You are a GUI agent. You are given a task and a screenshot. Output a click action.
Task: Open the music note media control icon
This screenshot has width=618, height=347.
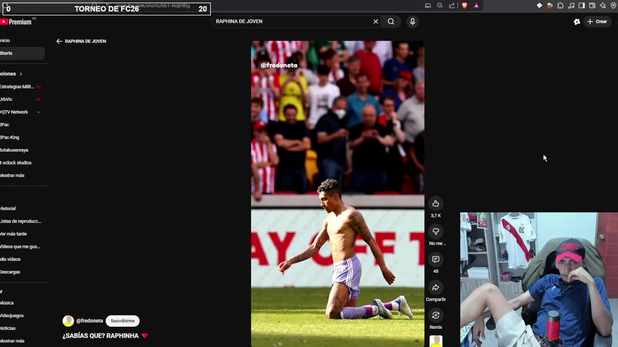click(x=571, y=6)
